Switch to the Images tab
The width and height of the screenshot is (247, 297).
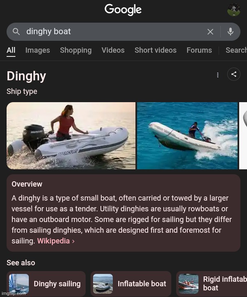37,50
